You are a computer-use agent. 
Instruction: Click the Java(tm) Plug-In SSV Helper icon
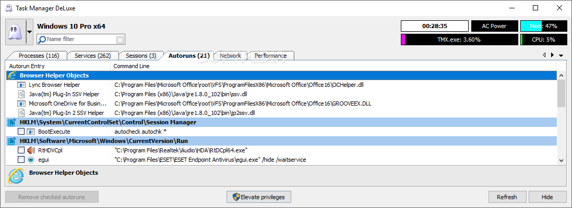(x=21, y=95)
